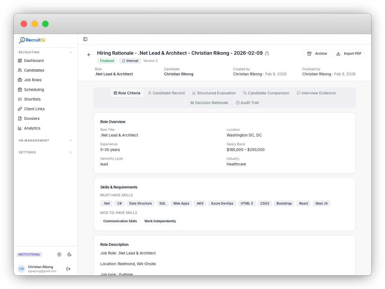385x289 pixels.
Task: Click the Candidates people icon
Action: point(20,70)
